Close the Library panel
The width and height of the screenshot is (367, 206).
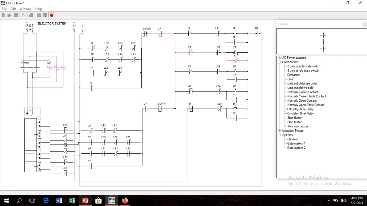click(x=365, y=25)
